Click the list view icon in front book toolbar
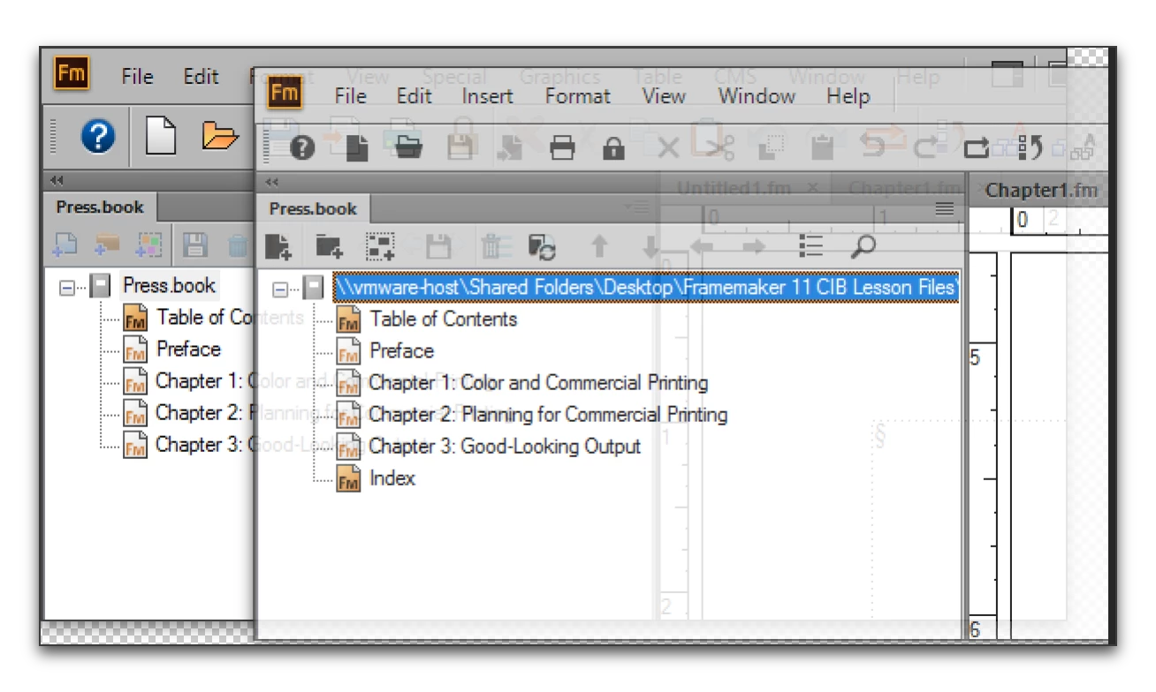Image resolution: width=1156 pixels, height=692 pixels. pyautogui.click(x=810, y=246)
